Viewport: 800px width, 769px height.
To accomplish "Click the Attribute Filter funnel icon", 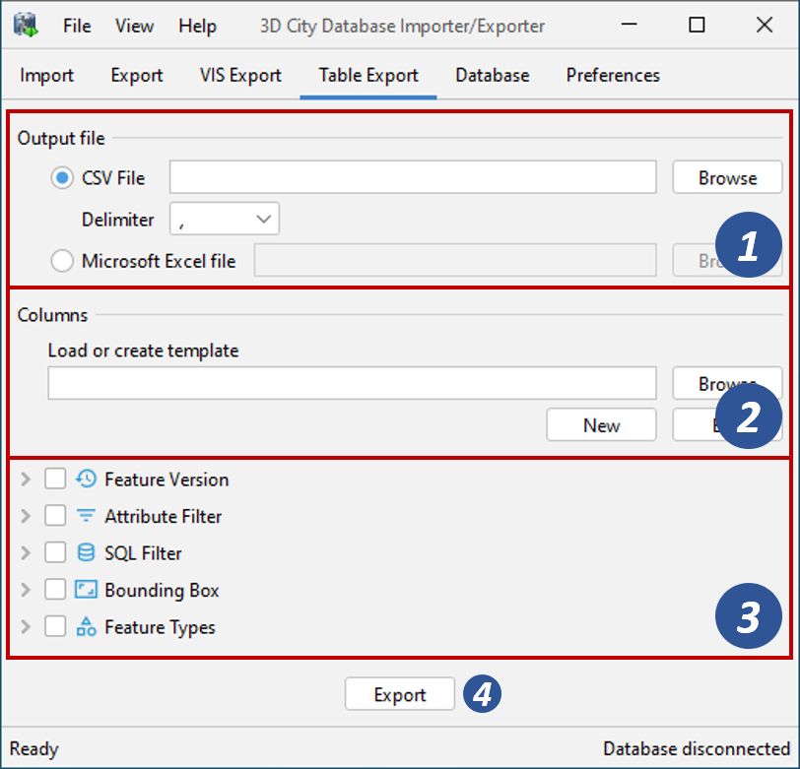I will click(86, 516).
